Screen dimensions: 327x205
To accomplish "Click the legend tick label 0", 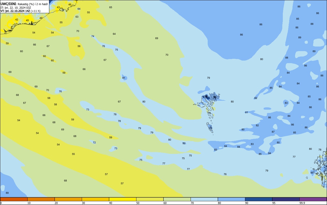I will tap(1, 203).
